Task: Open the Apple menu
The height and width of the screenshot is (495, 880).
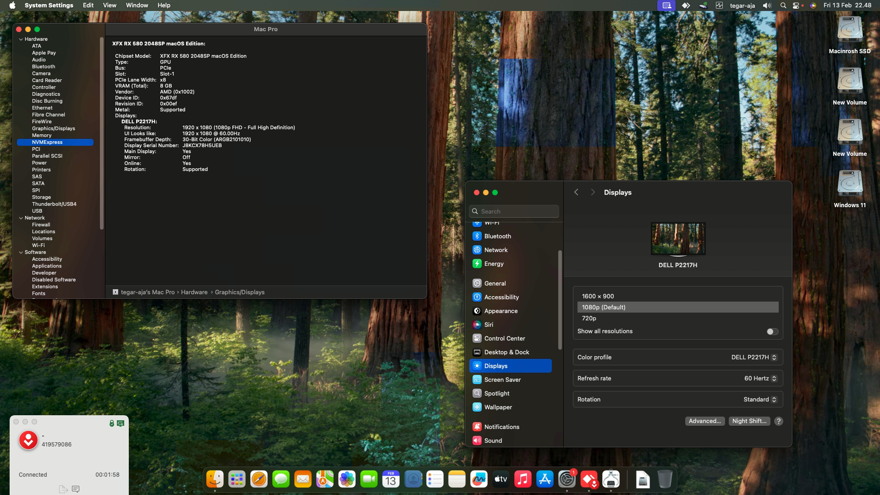Action: pyautogui.click(x=12, y=5)
